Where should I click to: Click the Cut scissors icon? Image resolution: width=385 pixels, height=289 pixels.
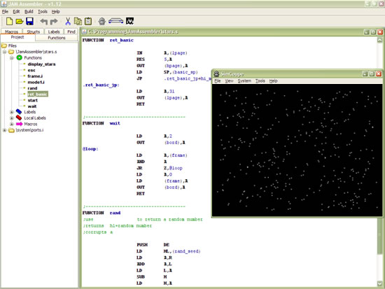68,22
